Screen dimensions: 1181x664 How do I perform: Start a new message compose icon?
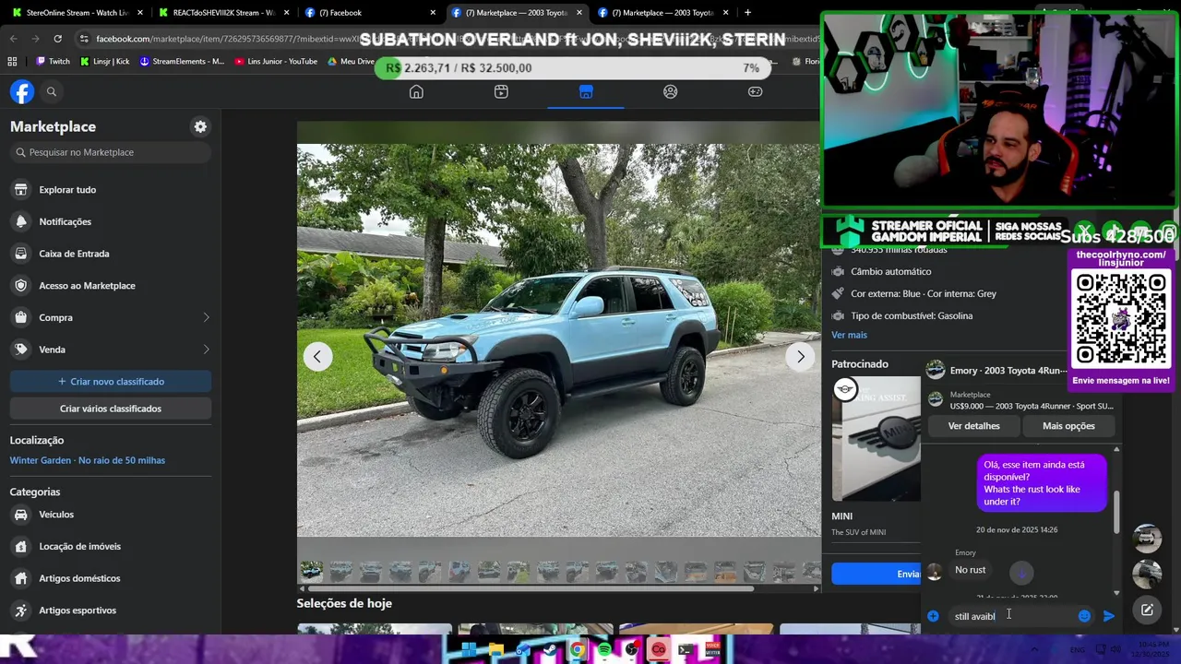pyautogui.click(x=1147, y=610)
